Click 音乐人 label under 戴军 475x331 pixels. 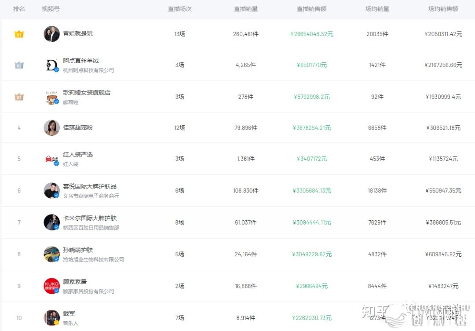click(70, 323)
